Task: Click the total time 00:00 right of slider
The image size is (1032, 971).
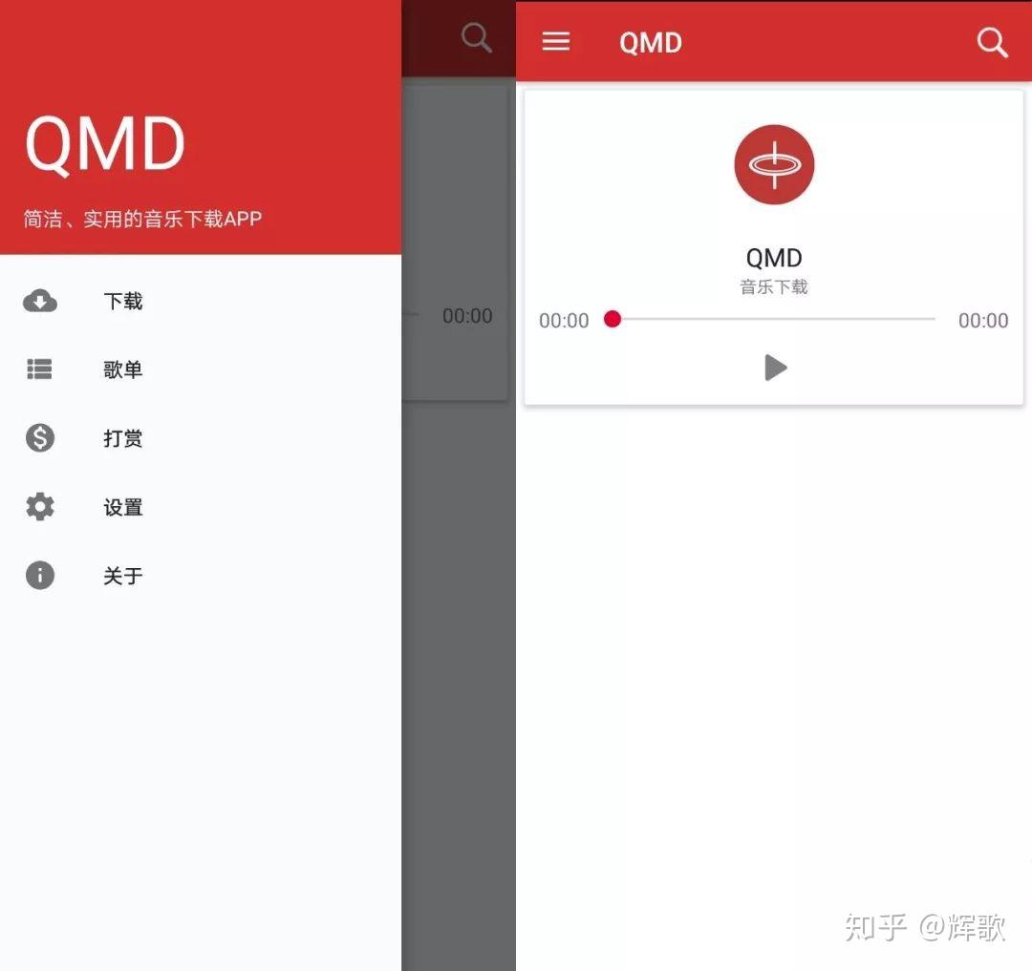Action: pos(983,320)
